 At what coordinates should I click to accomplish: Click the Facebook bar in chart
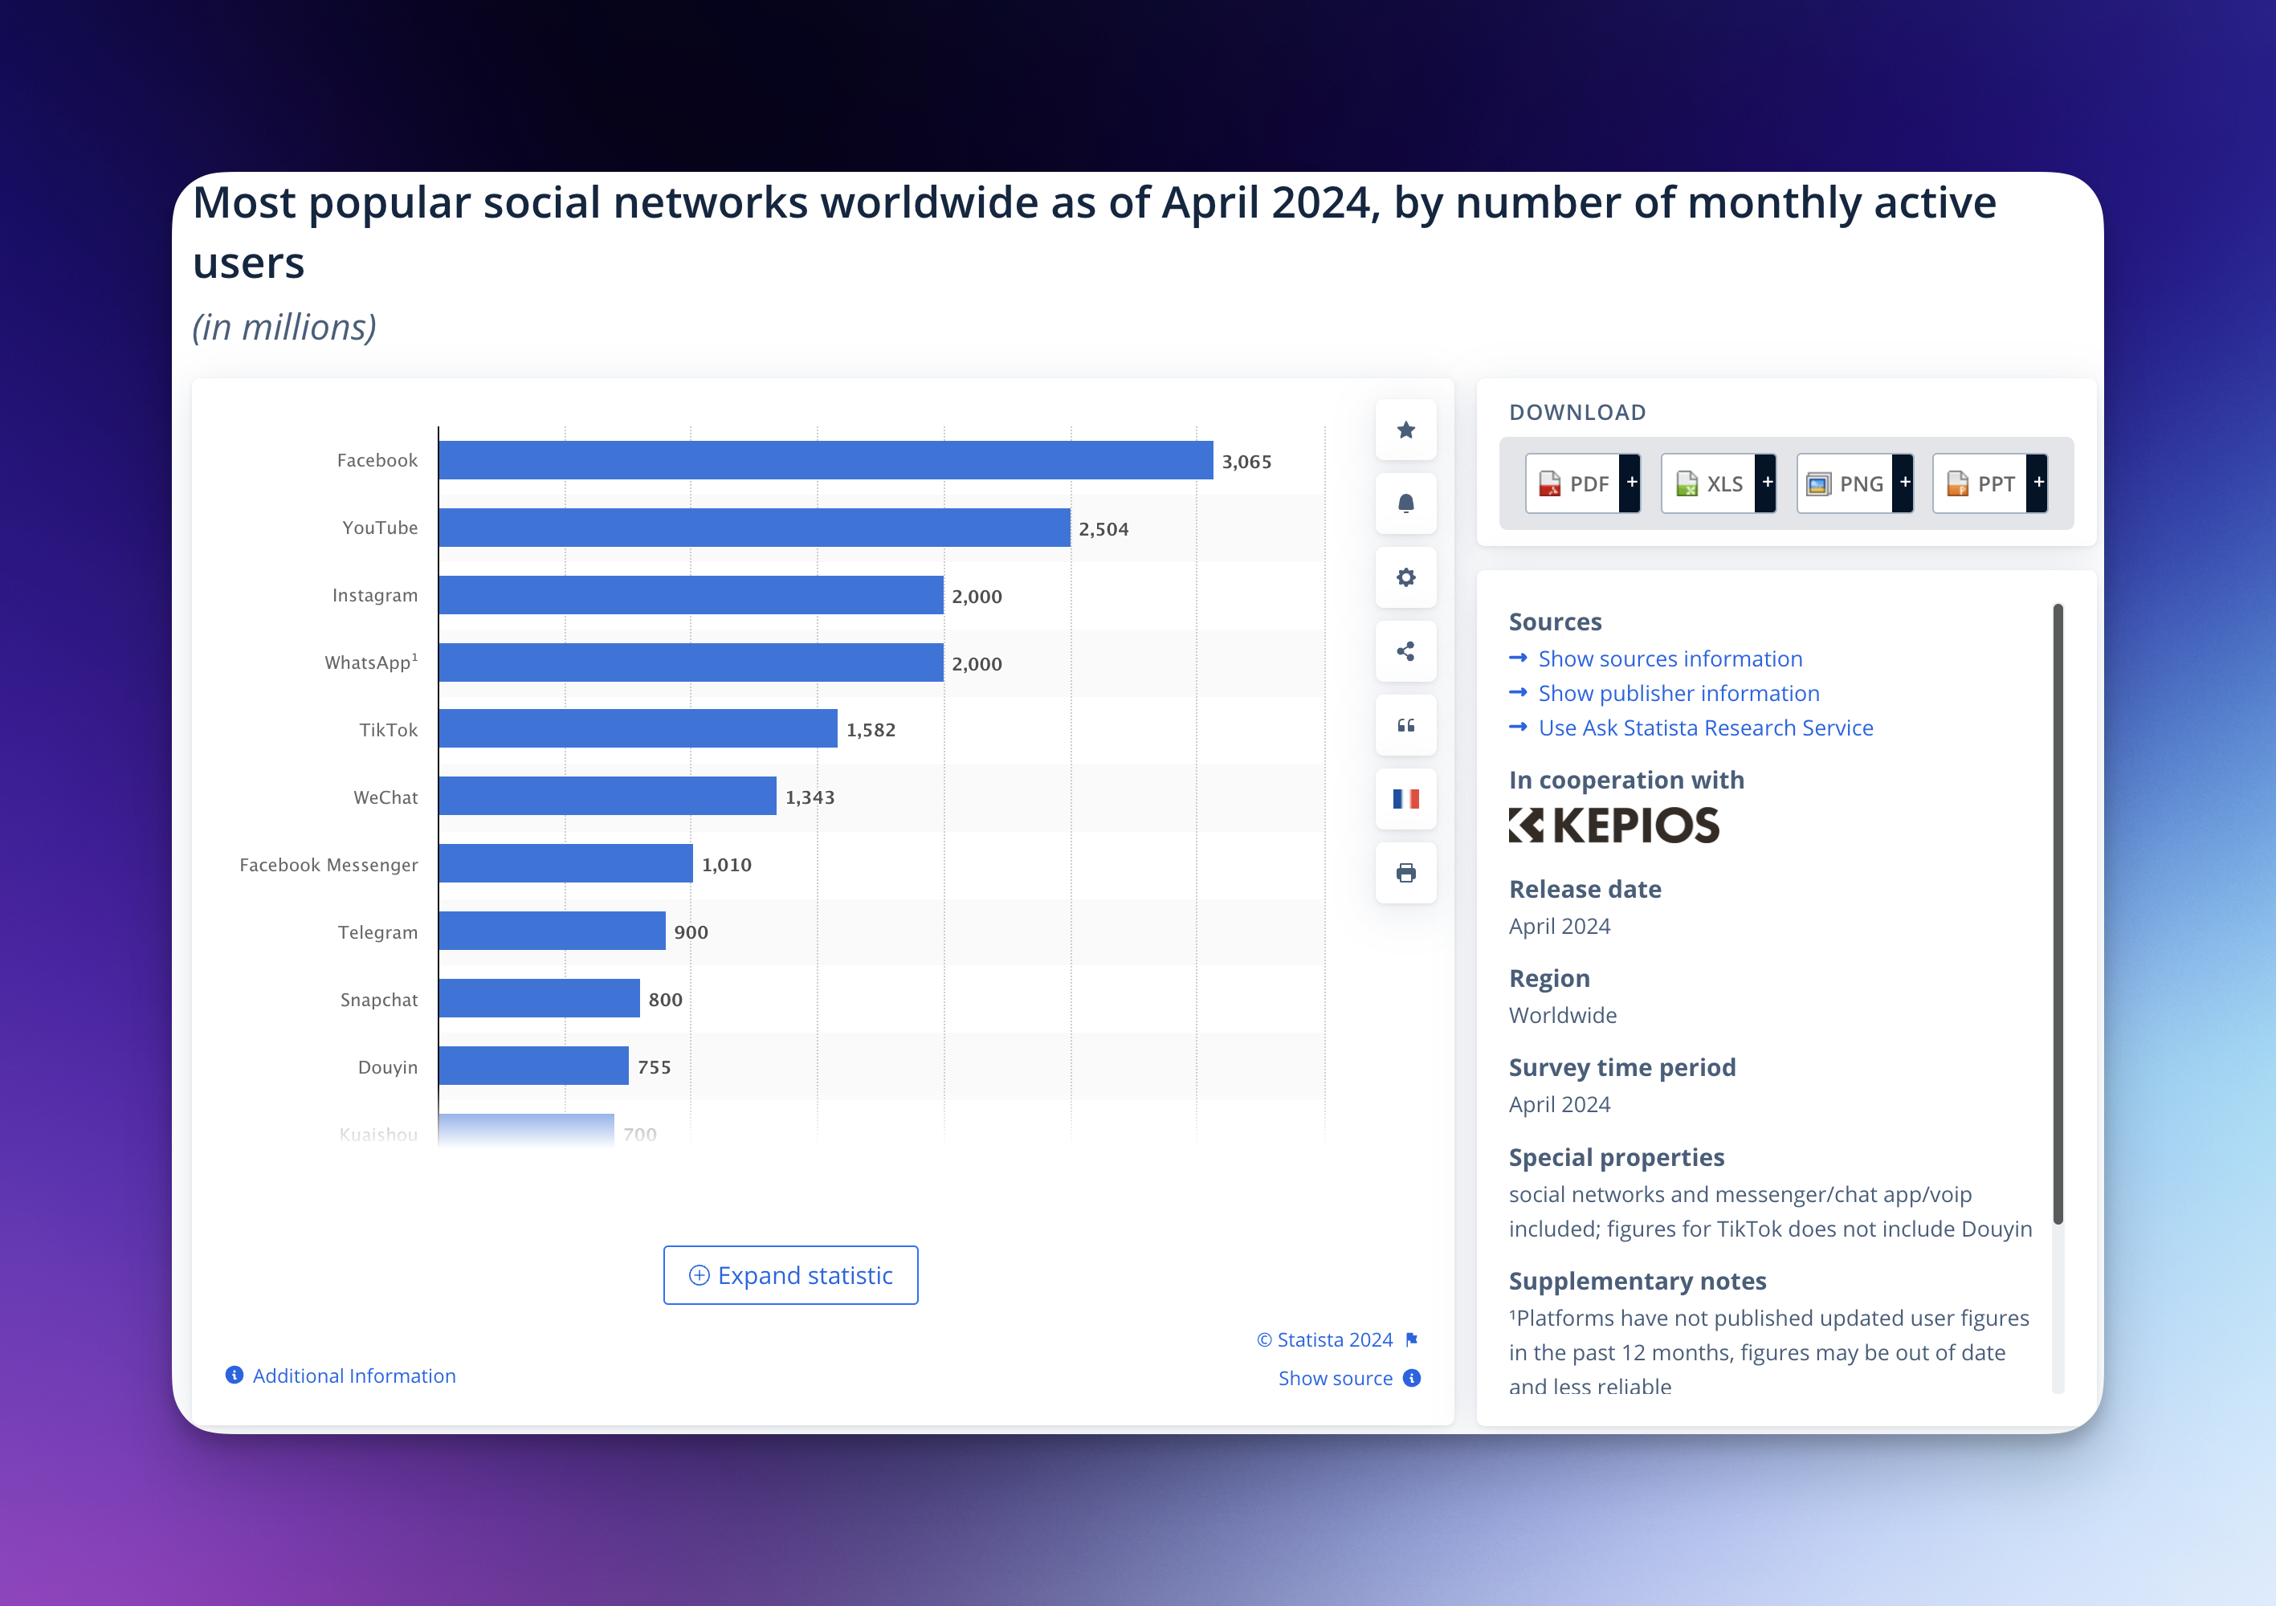click(826, 461)
